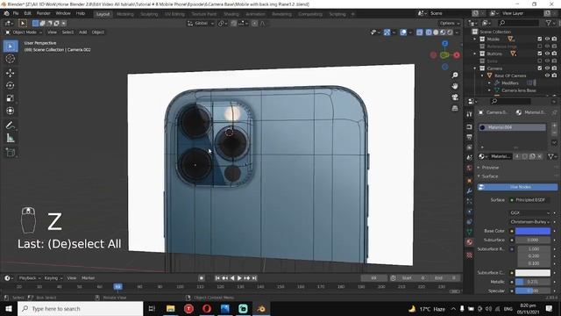Hide Buttons collection with eye icon
The image size is (561, 316).
pos(547,54)
